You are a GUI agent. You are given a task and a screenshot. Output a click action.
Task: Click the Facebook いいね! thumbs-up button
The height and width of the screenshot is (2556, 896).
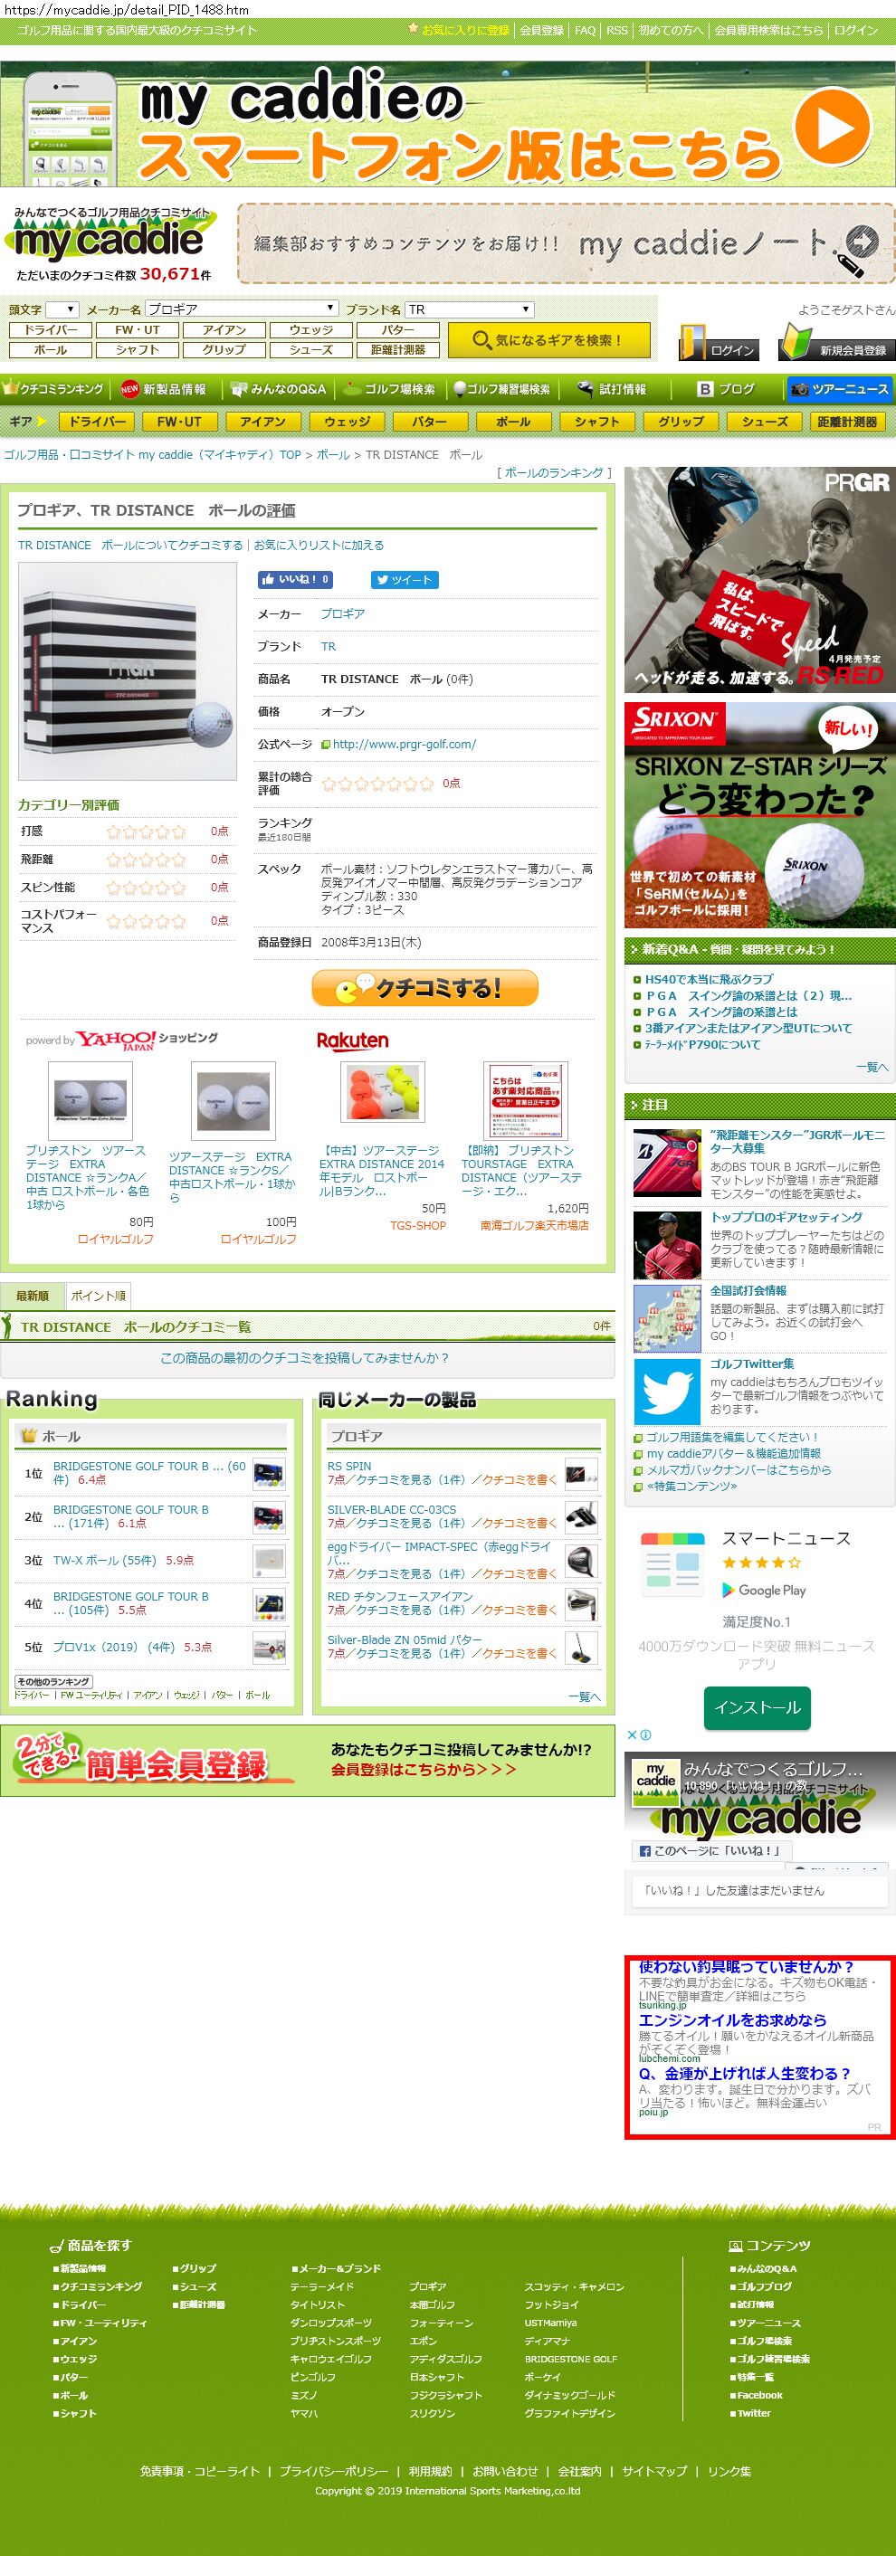[x=295, y=579]
